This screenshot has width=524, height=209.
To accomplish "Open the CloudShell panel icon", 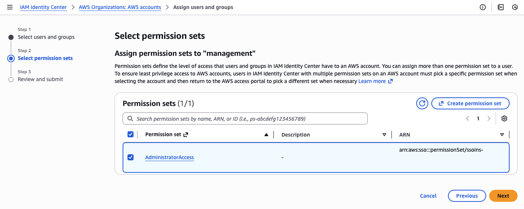I will (501, 7).
